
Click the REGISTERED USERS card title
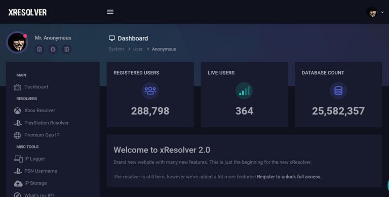click(136, 73)
